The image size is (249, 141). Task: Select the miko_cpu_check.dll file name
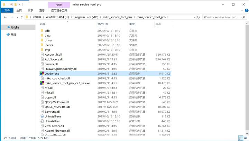[x=57, y=78]
